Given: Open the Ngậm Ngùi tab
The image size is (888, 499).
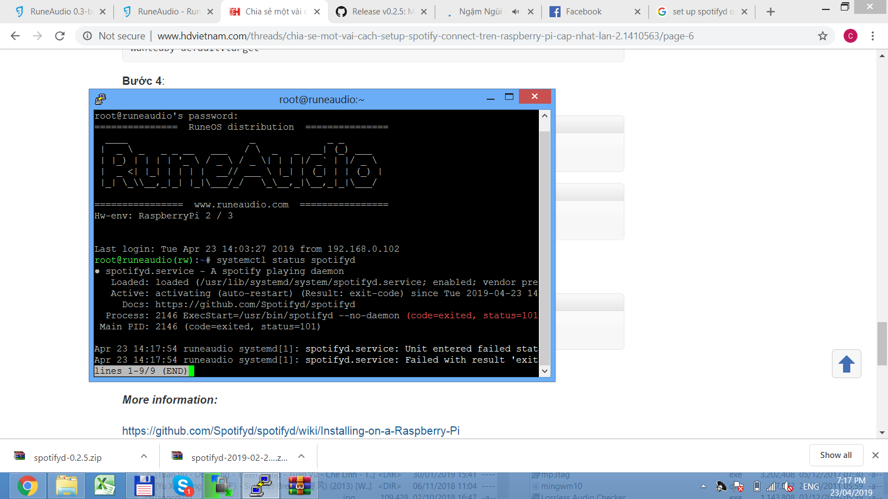Looking at the screenshot, I should point(481,12).
